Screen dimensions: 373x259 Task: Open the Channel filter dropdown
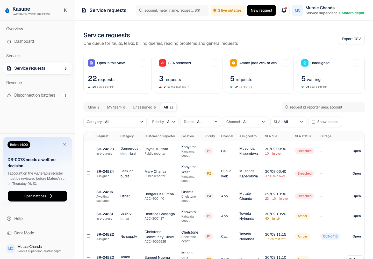[246, 122]
